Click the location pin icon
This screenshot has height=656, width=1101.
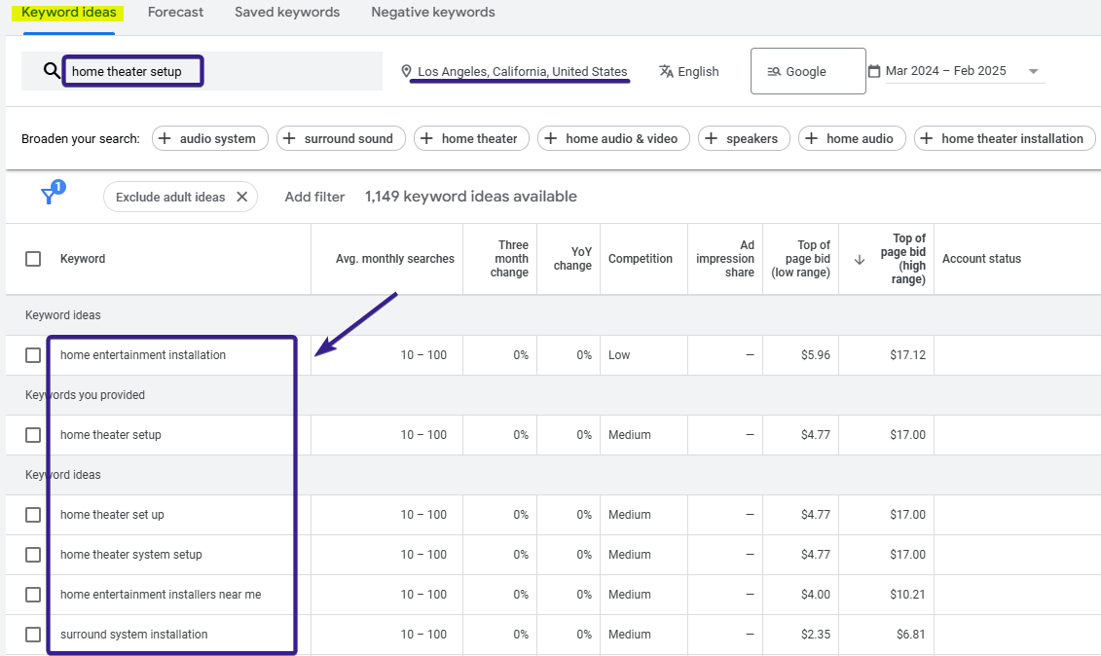406,70
